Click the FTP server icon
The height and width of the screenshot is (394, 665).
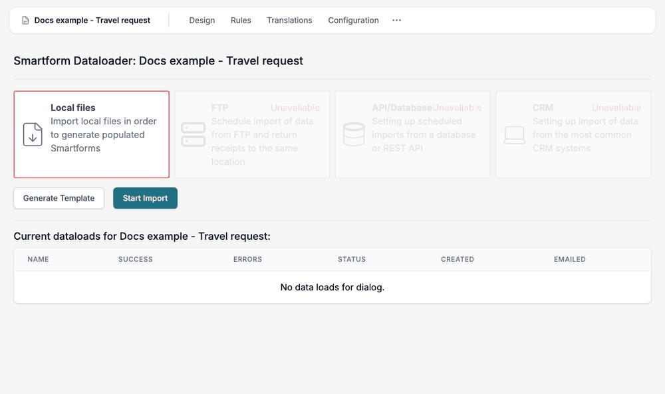tap(194, 135)
